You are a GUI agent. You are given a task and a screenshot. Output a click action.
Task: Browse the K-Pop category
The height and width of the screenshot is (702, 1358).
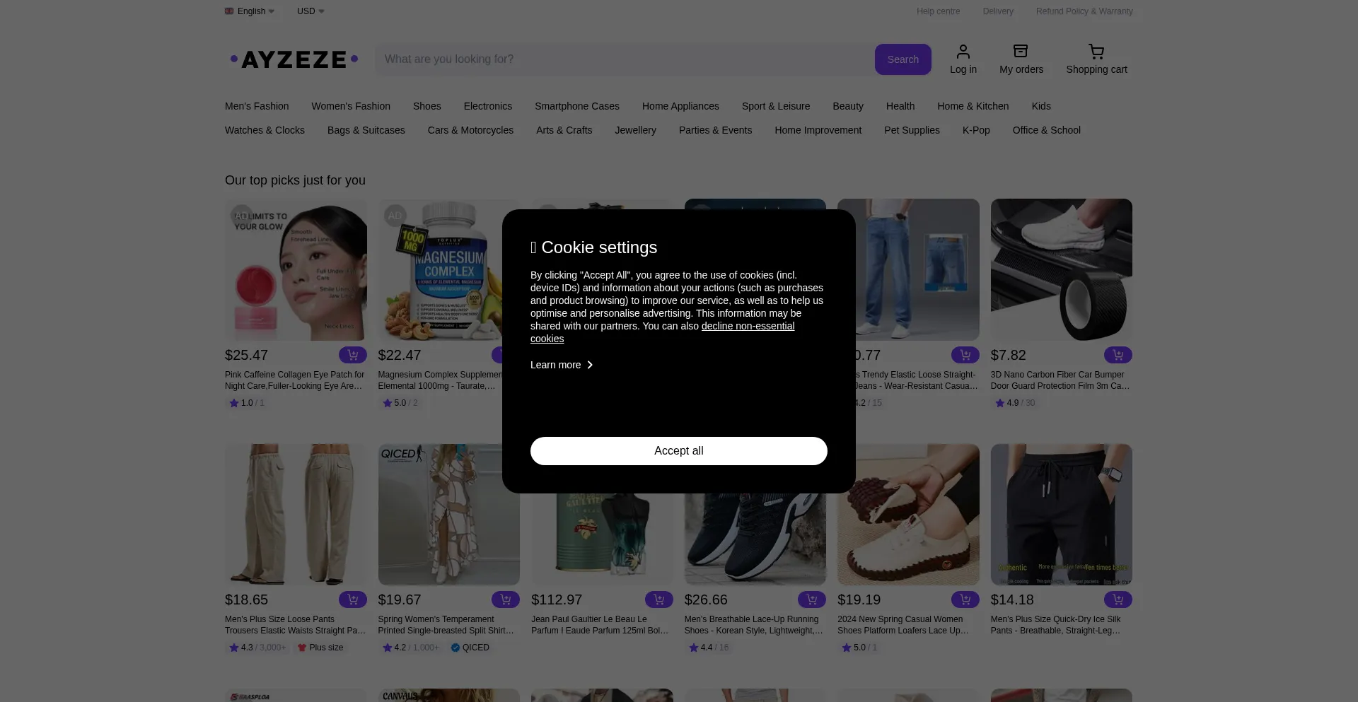pyautogui.click(x=976, y=130)
